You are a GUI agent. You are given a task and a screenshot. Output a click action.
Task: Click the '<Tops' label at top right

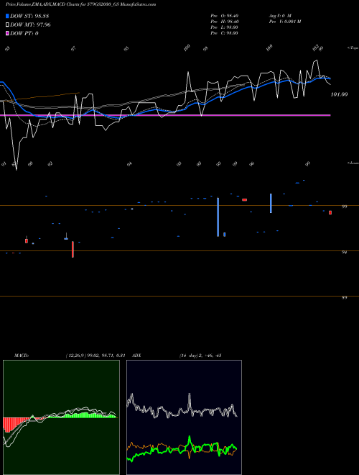coord(353,48)
